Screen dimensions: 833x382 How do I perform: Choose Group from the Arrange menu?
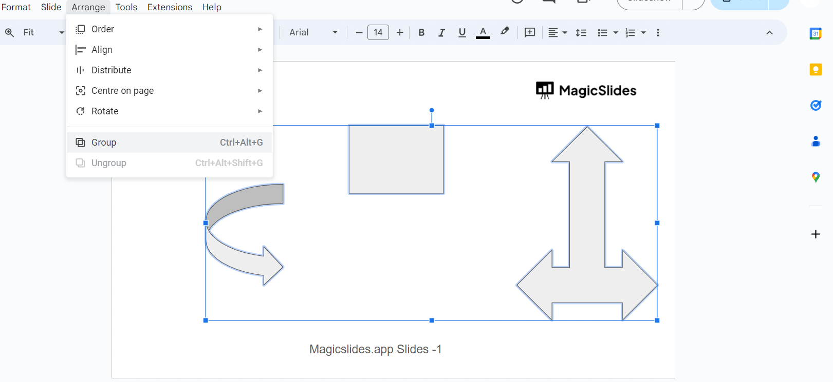point(170,143)
